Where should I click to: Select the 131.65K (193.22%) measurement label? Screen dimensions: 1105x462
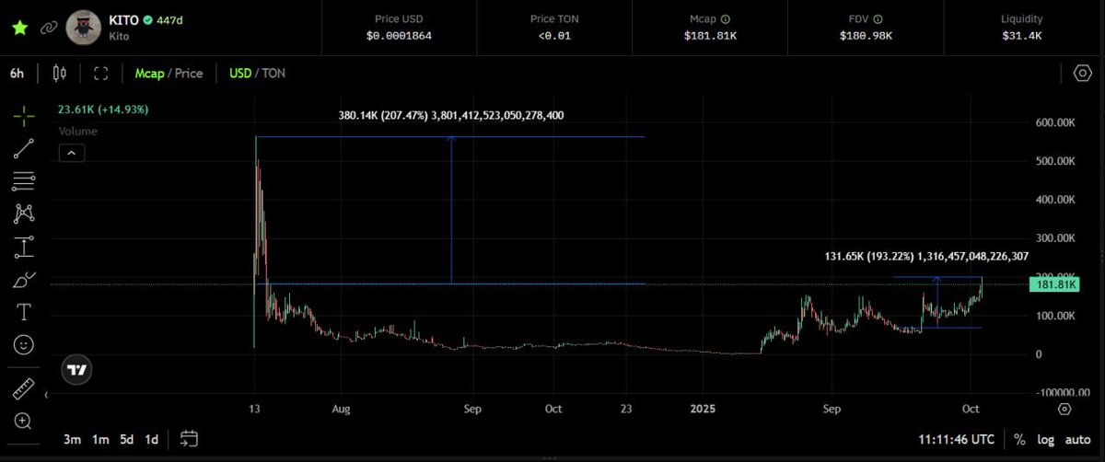(926, 257)
